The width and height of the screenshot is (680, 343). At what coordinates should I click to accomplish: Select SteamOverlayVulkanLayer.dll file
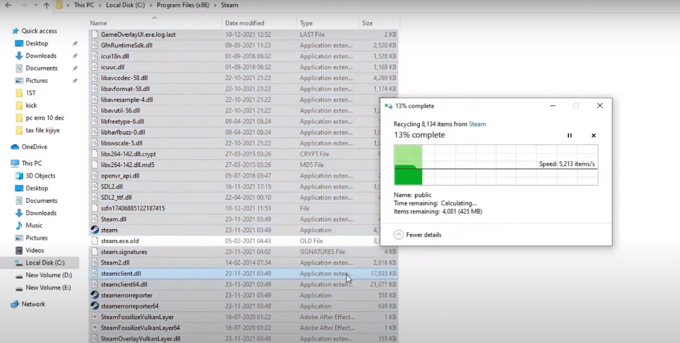[x=140, y=339]
